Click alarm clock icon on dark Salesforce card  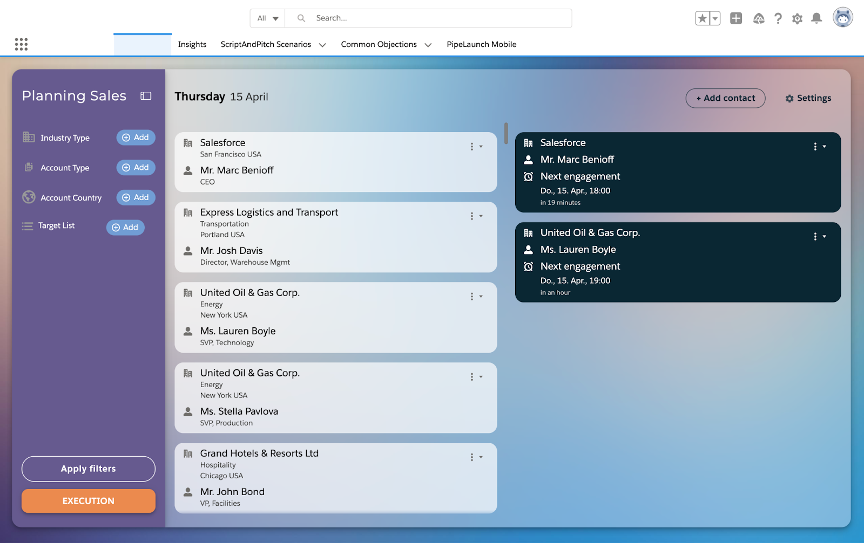[529, 176]
